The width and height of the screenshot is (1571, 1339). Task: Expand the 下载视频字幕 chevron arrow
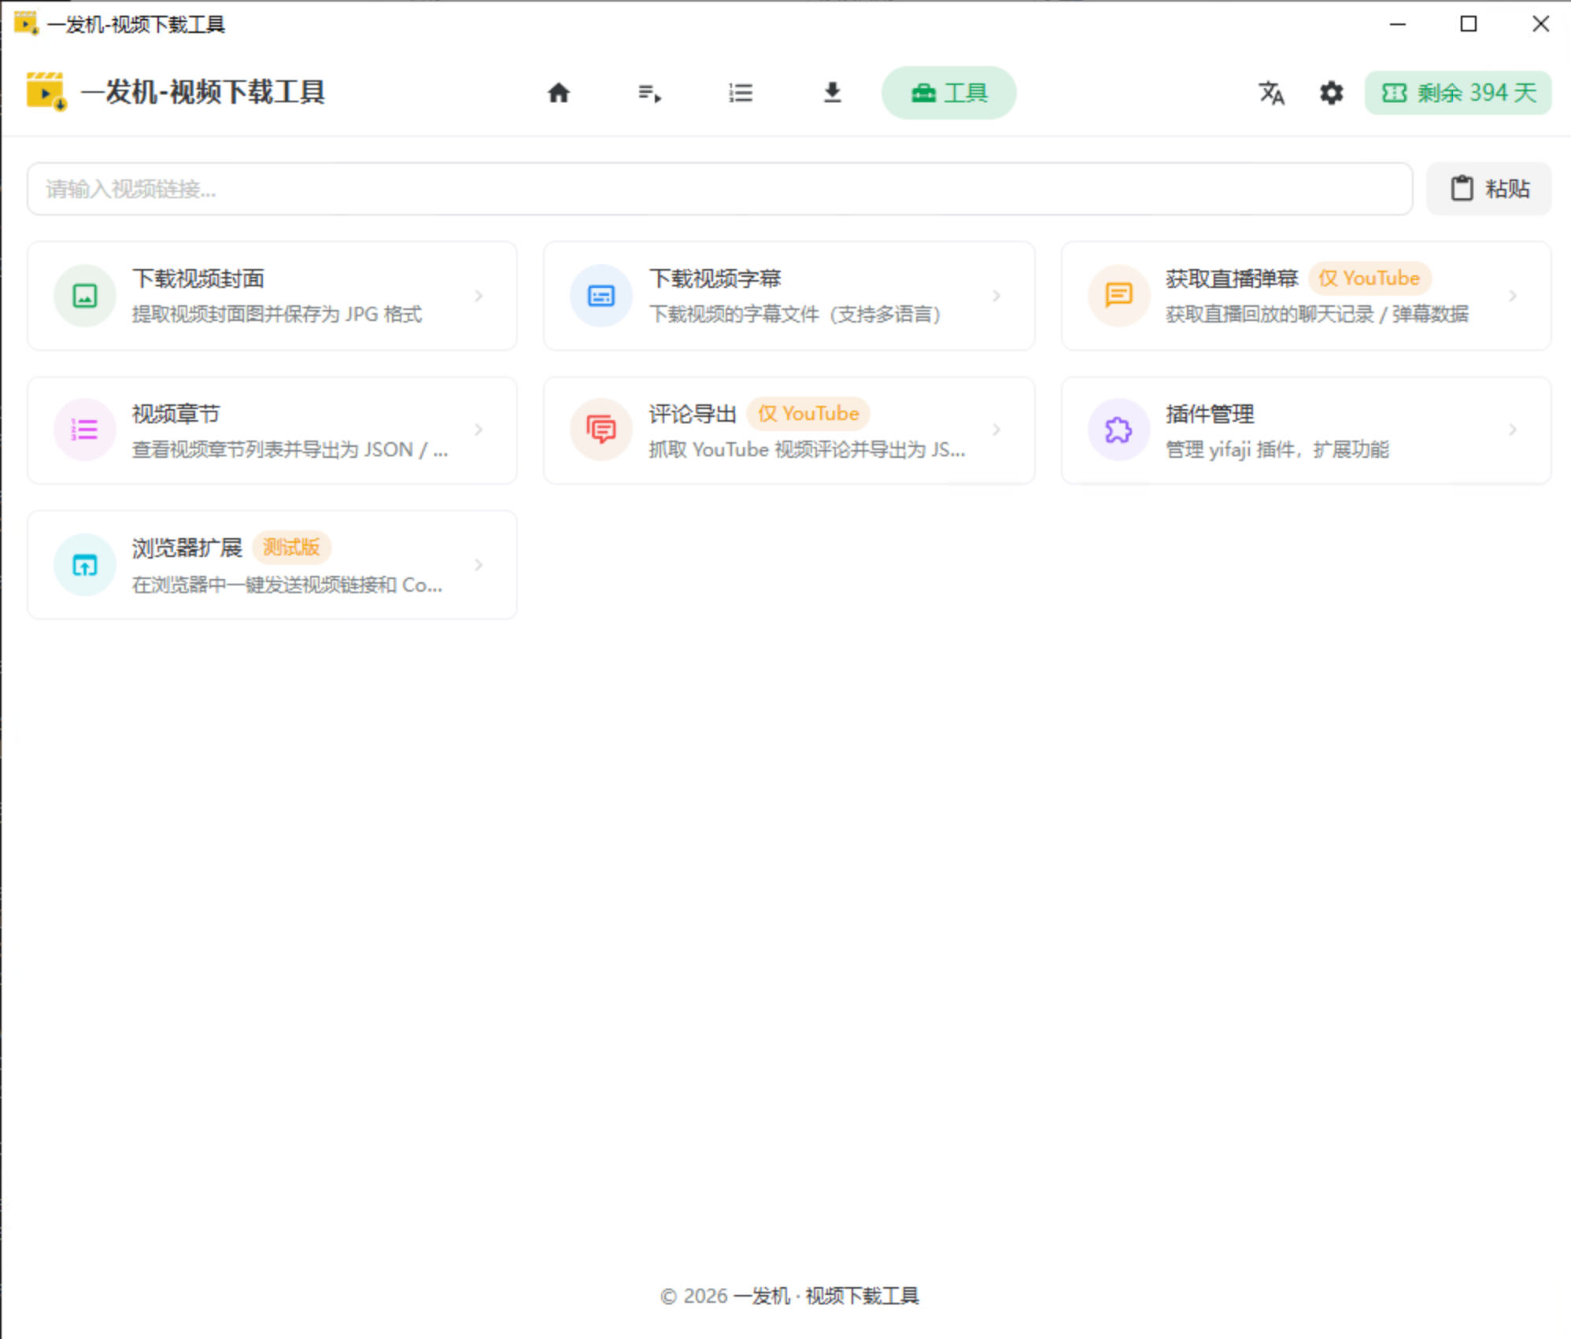[x=996, y=296]
